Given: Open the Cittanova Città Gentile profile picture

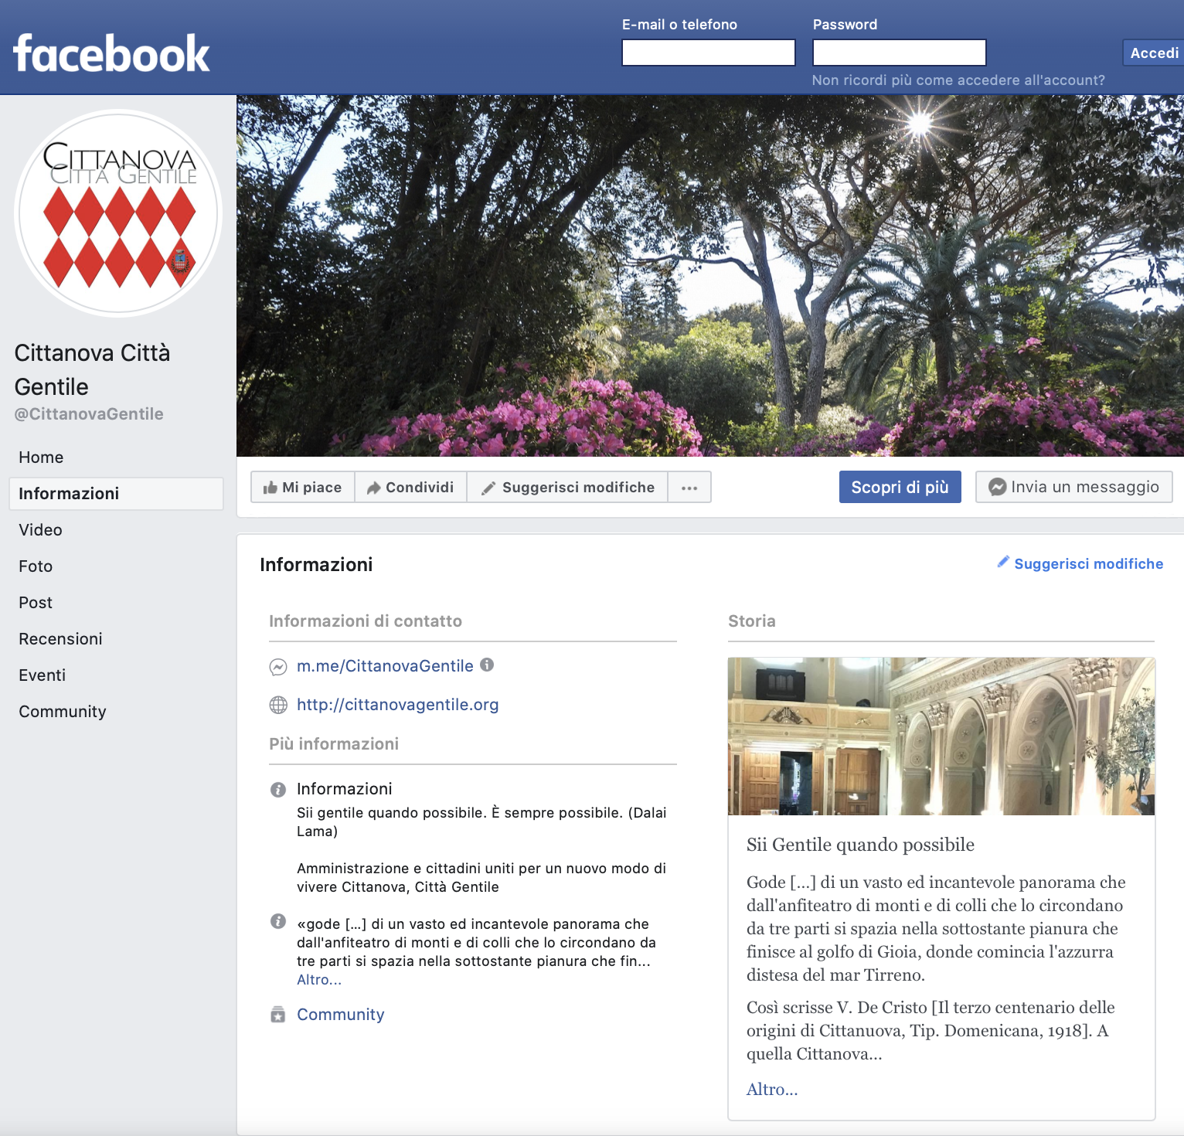Looking at the screenshot, I should click(118, 213).
